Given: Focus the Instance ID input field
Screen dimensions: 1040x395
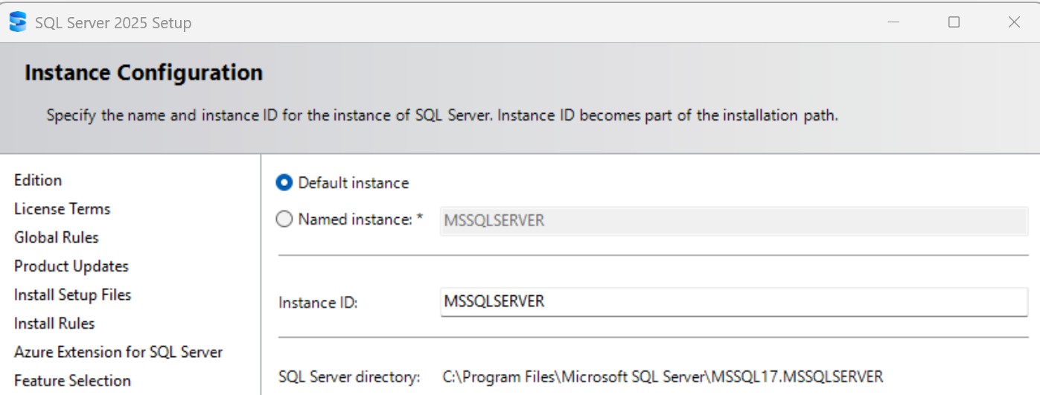Looking at the screenshot, I should [x=733, y=302].
